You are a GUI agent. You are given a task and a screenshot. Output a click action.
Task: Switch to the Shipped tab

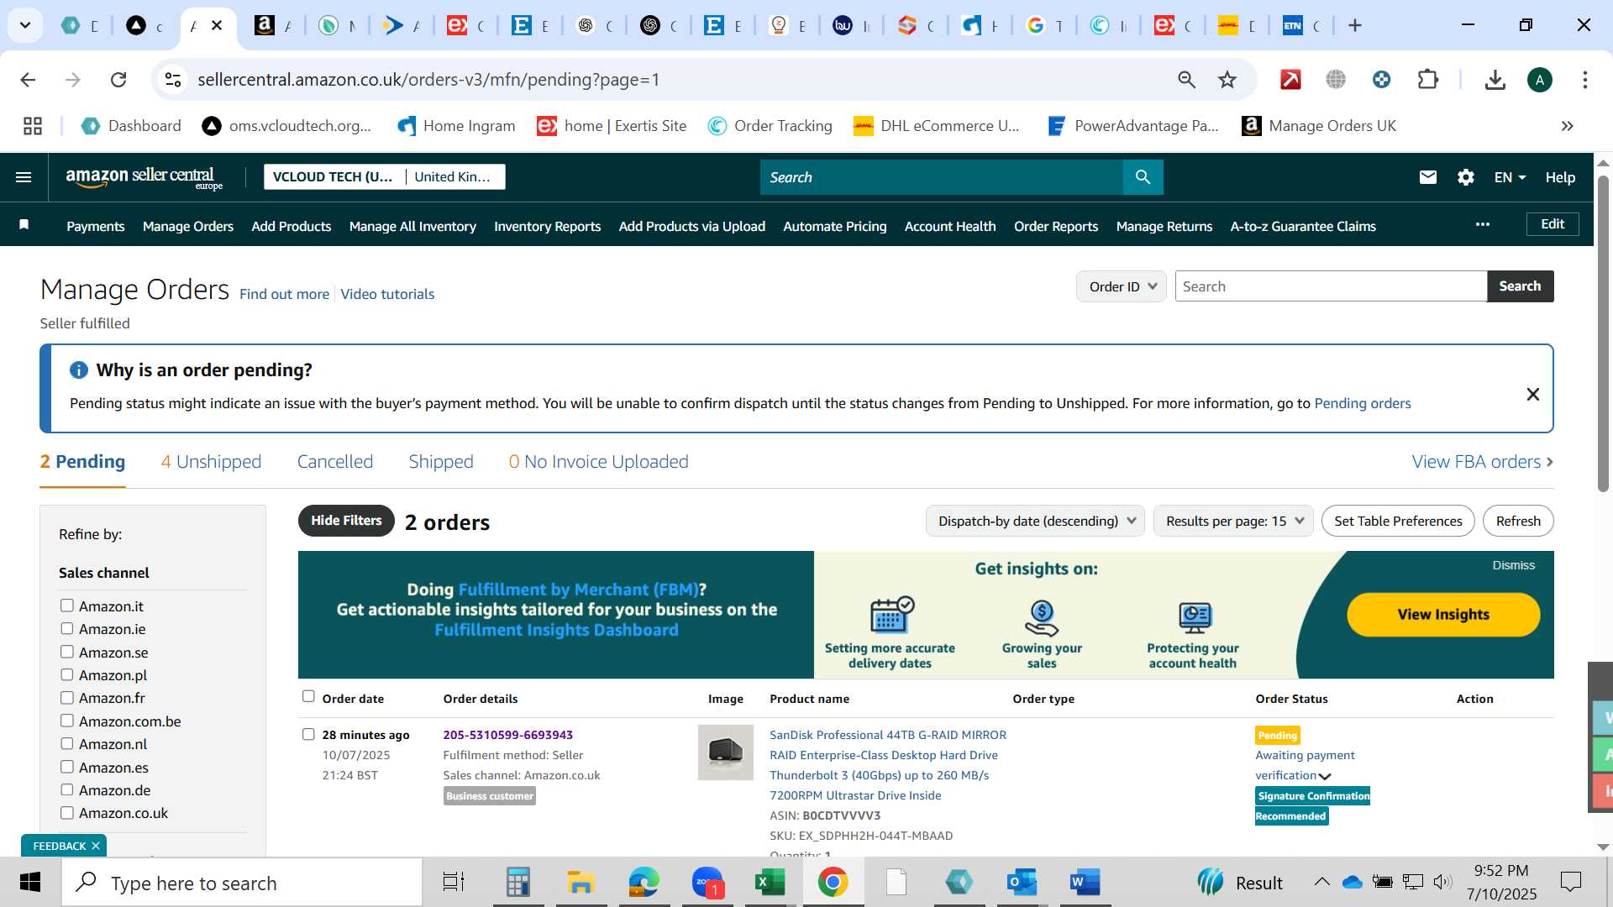[440, 461]
